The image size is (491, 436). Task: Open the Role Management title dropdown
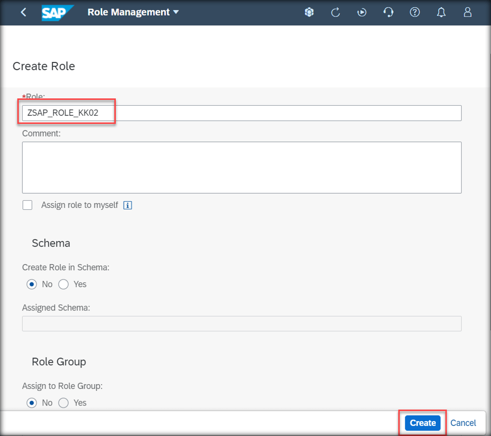point(133,12)
